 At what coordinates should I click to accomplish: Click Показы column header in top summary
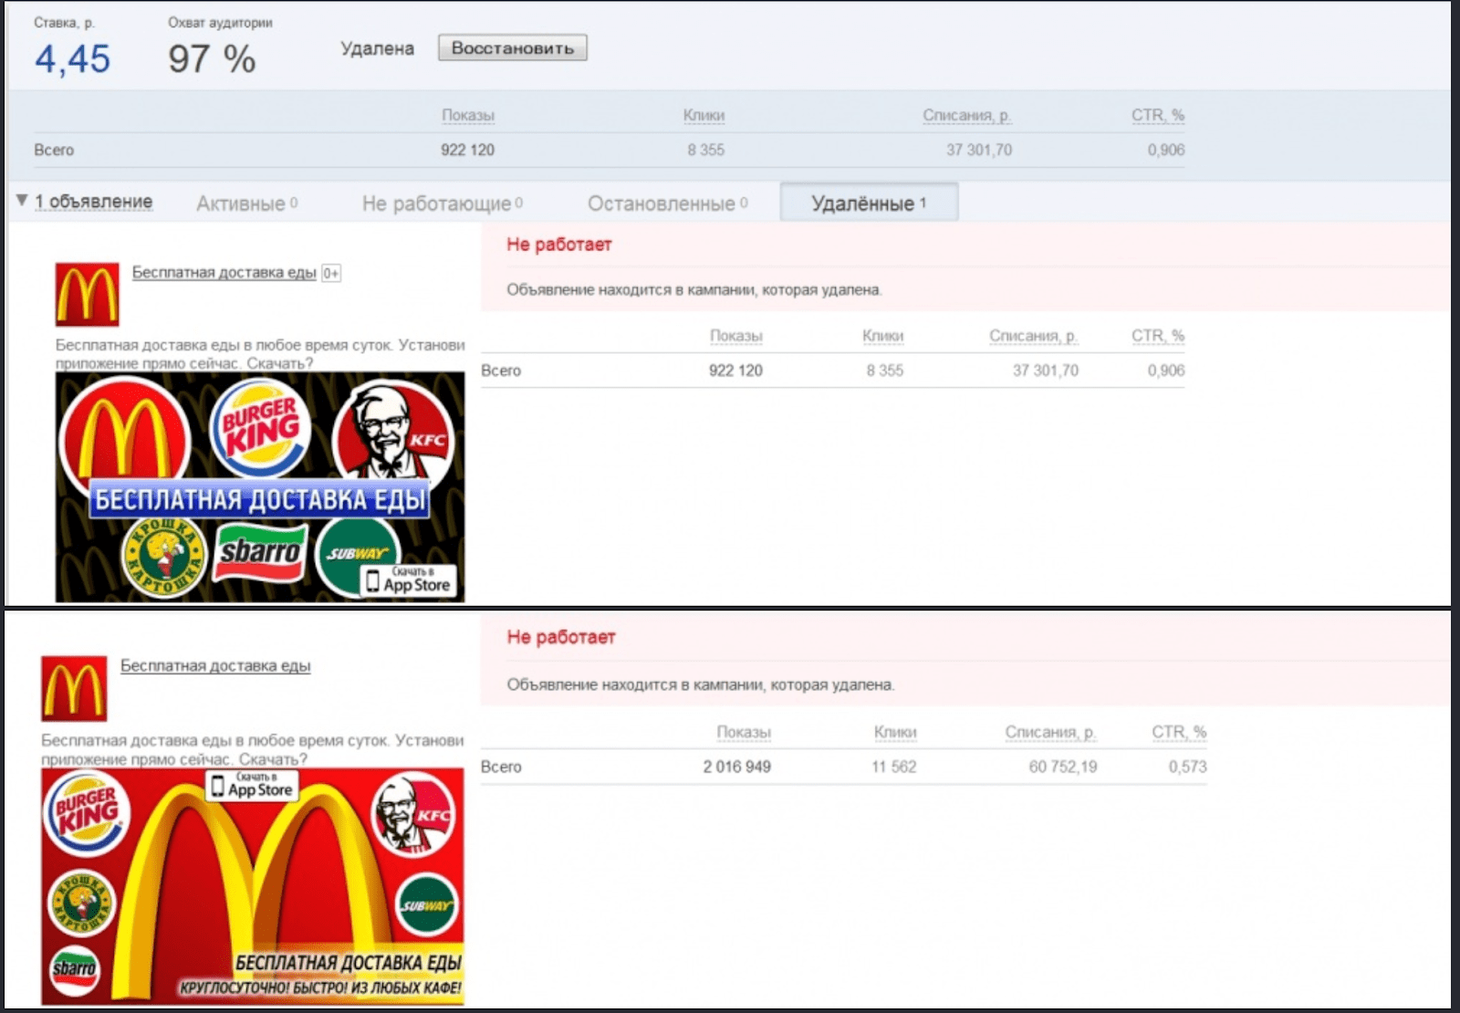467,115
